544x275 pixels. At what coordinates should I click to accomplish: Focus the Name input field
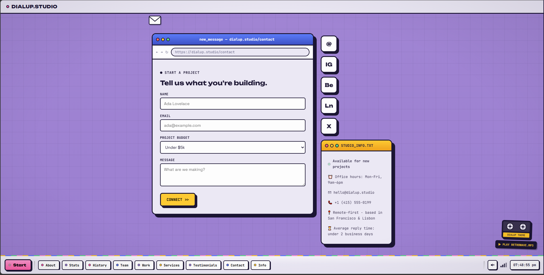click(x=233, y=104)
